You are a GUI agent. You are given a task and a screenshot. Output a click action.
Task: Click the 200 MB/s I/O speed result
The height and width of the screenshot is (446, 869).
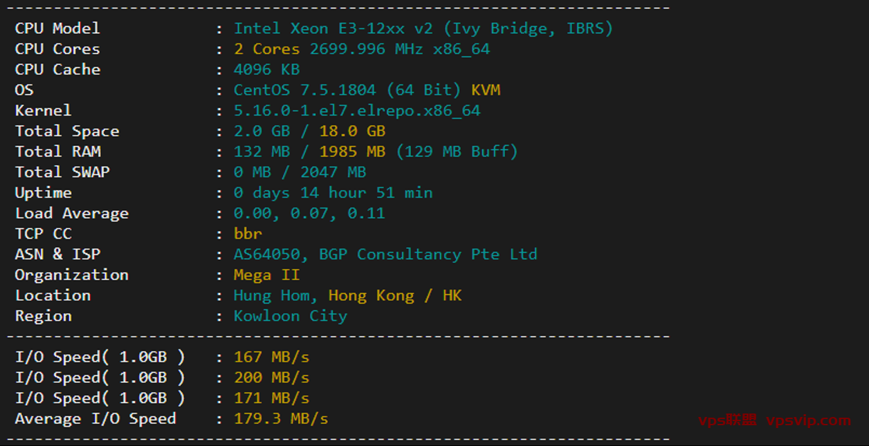[271, 378]
